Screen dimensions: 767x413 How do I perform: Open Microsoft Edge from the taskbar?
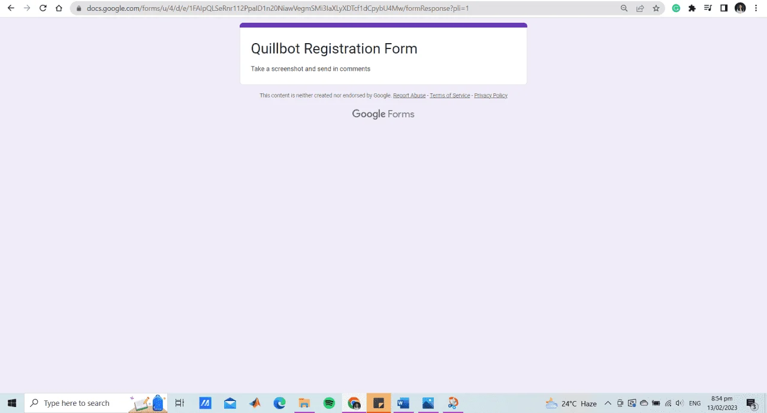(x=279, y=403)
